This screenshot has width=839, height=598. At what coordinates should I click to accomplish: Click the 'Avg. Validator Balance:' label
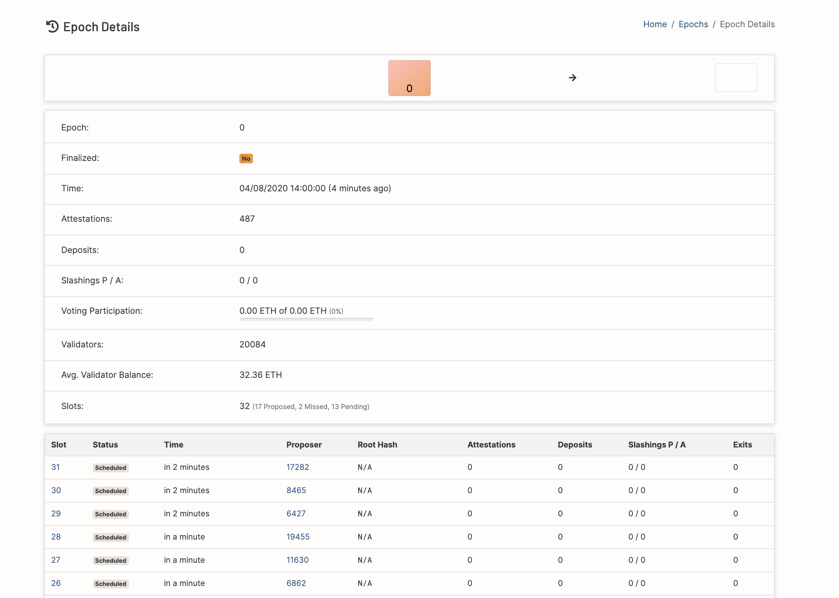click(x=107, y=375)
